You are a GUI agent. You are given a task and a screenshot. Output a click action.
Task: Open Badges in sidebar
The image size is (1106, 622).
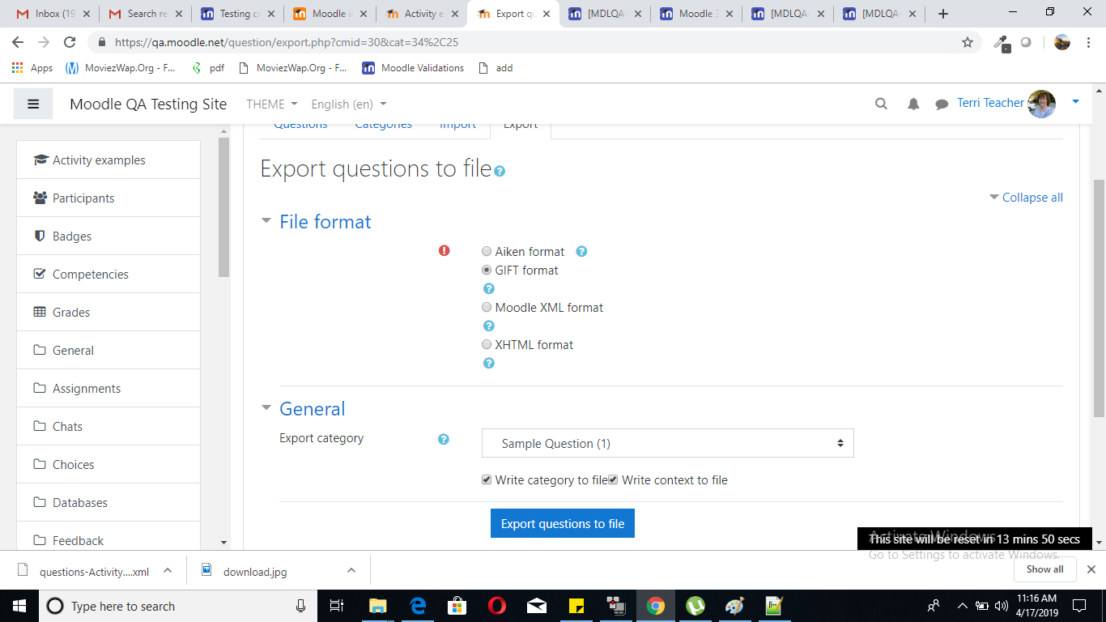pyautogui.click(x=108, y=236)
